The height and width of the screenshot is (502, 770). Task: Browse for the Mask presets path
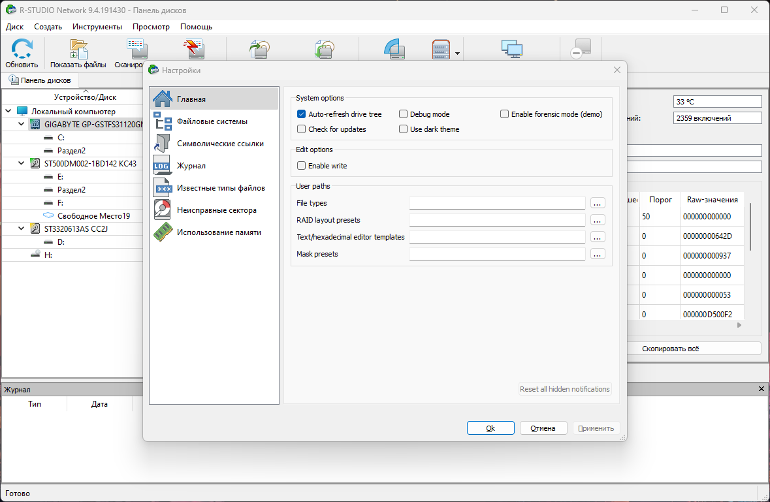click(597, 254)
